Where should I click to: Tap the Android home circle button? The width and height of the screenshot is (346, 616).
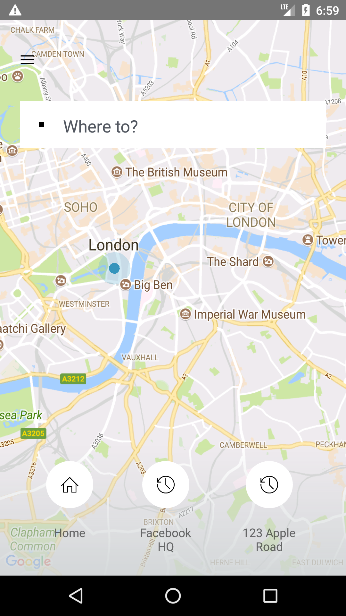click(x=173, y=596)
